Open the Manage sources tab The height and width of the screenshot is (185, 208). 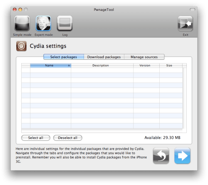pos(144,57)
